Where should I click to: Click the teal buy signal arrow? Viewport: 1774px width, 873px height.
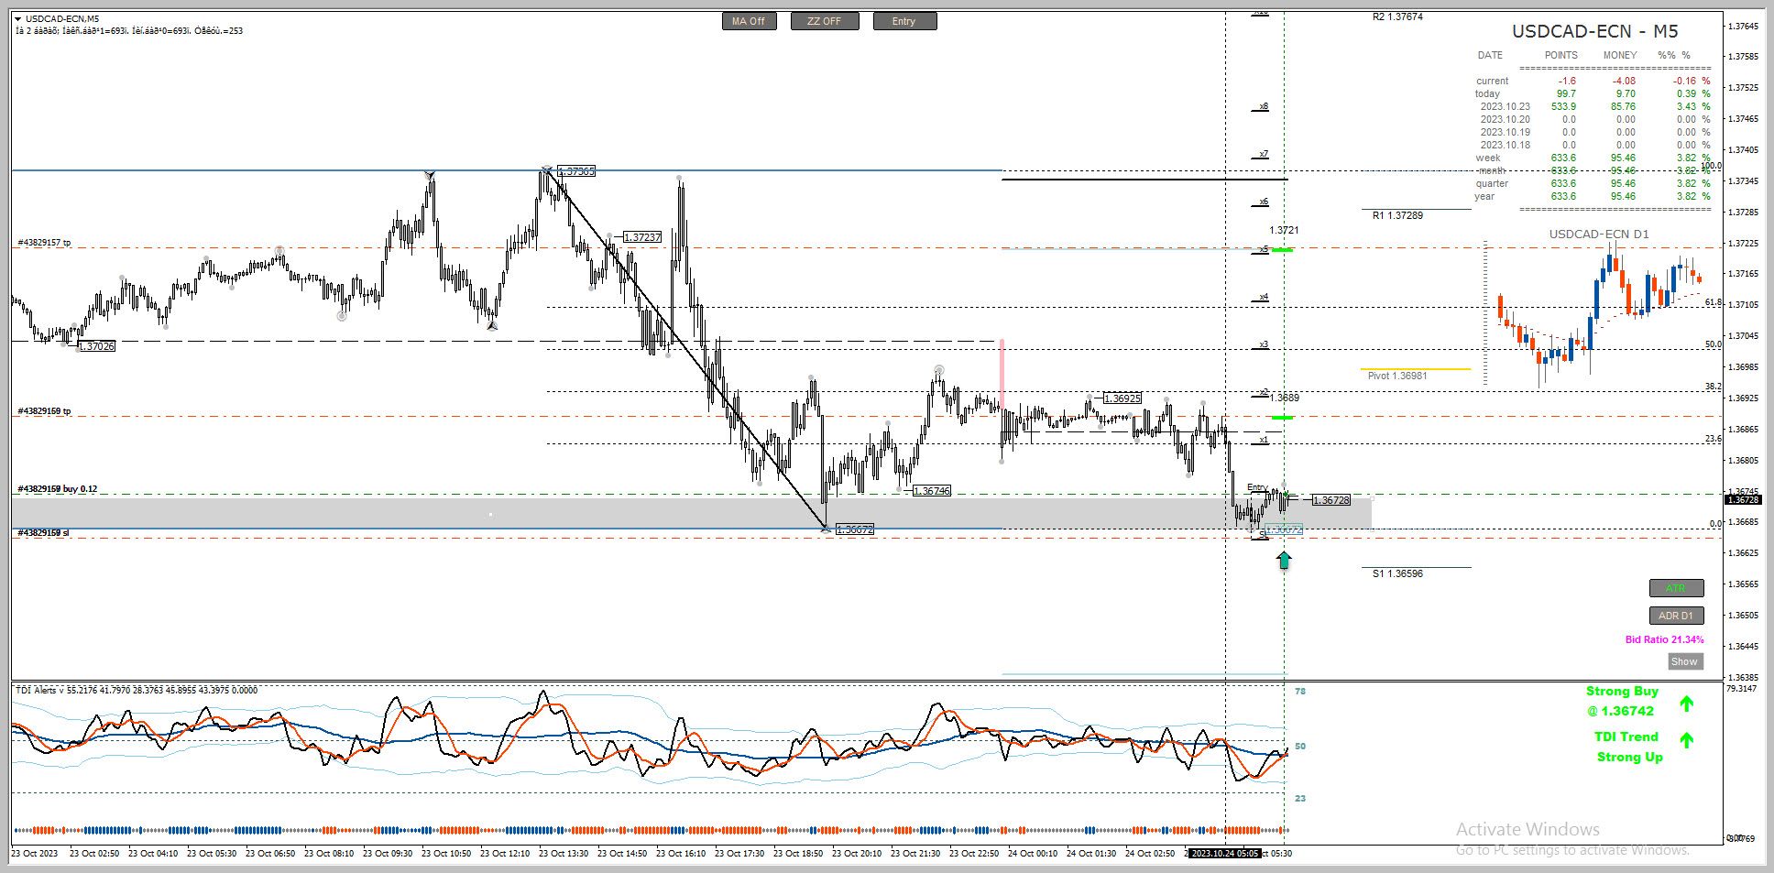(x=1284, y=561)
